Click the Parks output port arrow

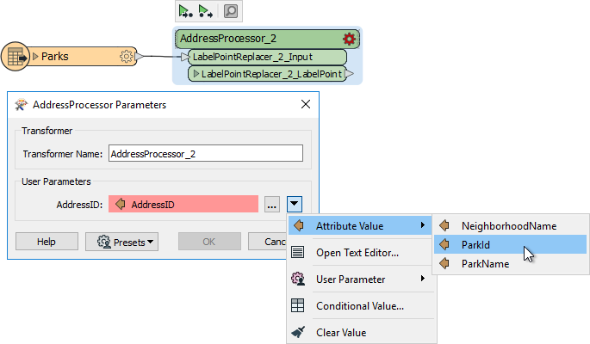[x=139, y=57]
